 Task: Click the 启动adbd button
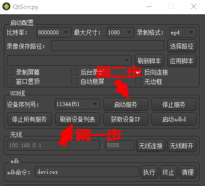point(174,119)
